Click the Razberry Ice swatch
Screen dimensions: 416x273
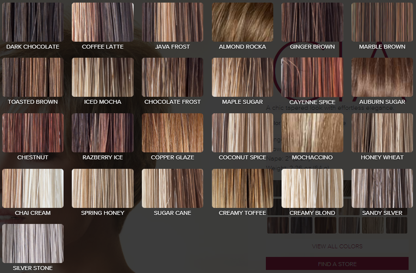tap(103, 133)
